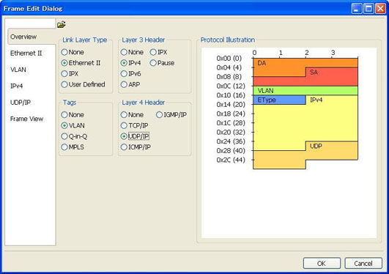Click the blue EType block

point(279,100)
